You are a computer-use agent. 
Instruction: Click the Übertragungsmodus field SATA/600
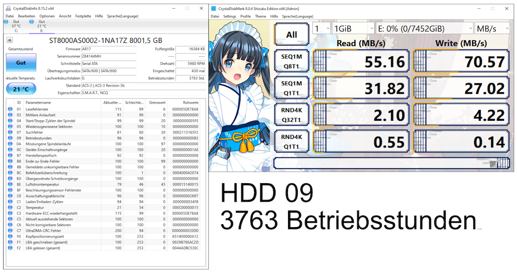click(109, 71)
